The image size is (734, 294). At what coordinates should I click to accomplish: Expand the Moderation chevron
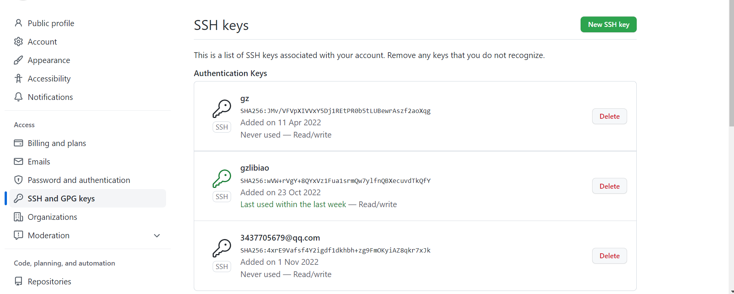tap(157, 236)
